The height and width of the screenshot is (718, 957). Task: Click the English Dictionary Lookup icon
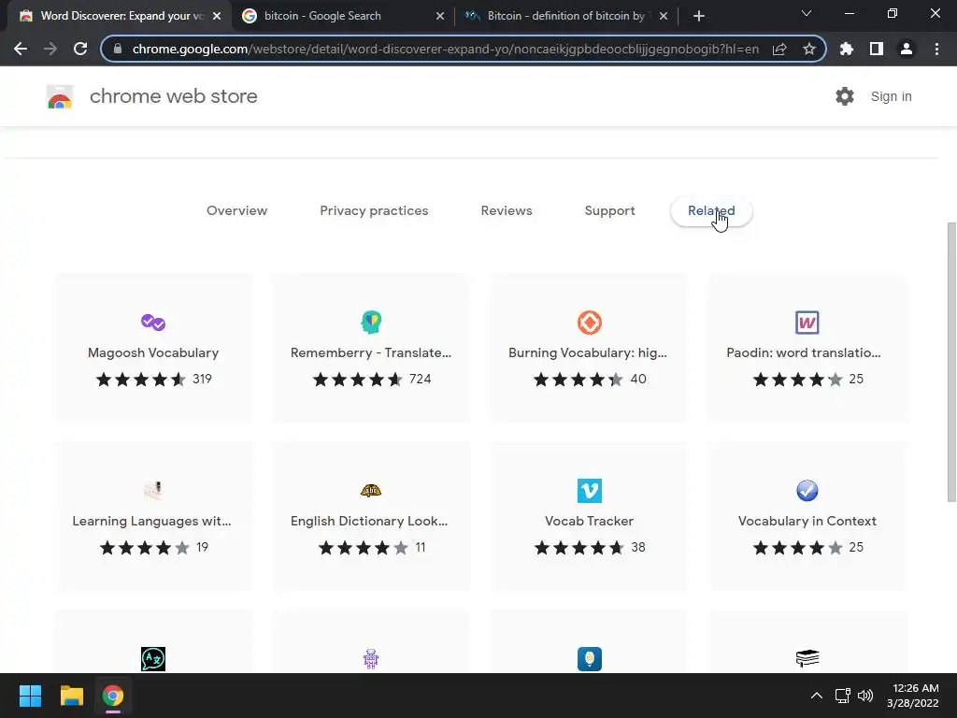click(371, 490)
